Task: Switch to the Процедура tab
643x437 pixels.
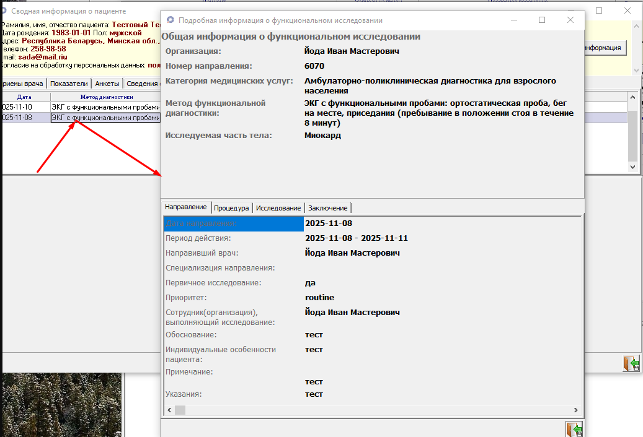Action: tap(231, 208)
